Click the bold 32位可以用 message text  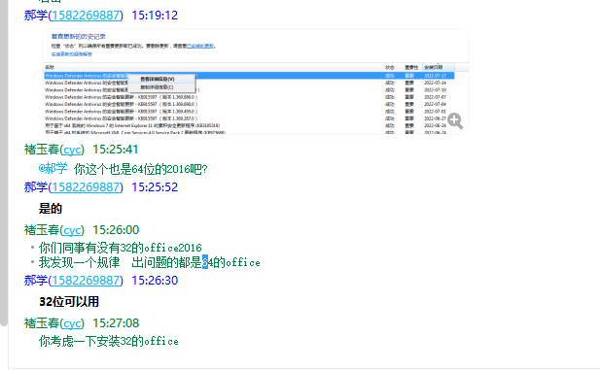click(x=69, y=302)
